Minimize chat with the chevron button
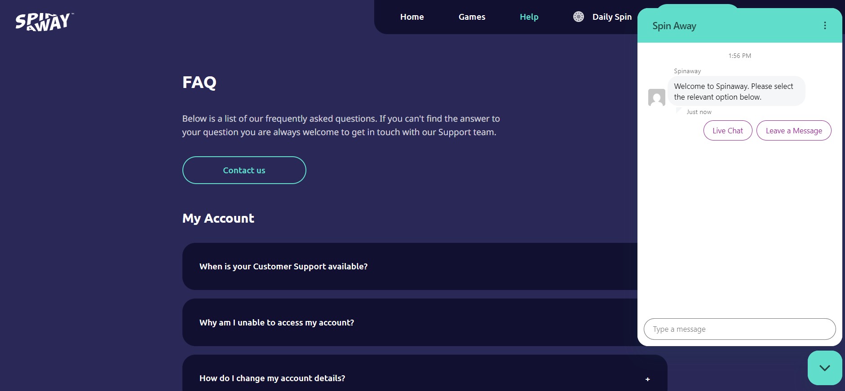 825,368
